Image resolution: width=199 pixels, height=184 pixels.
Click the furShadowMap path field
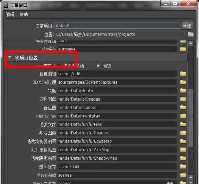(117, 158)
